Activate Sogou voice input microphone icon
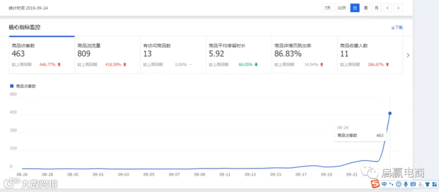Image resolution: width=439 pixels, height=192 pixels. [x=406, y=184]
